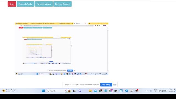The image size is (176, 99).
Task: Open the Windows Start menu
Action: (x=43, y=91)
